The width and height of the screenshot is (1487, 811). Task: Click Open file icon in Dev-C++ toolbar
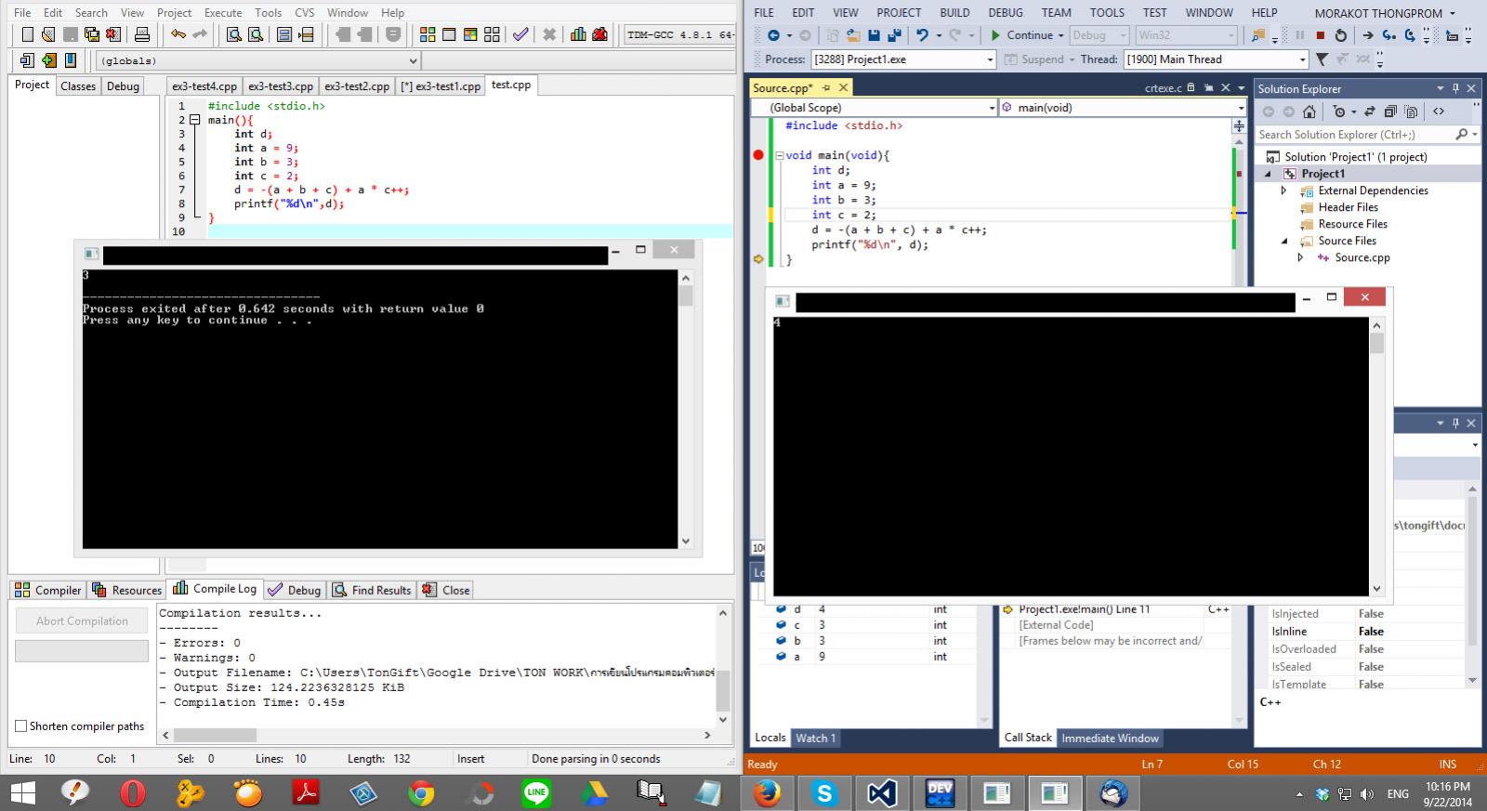tap(48, 34)
